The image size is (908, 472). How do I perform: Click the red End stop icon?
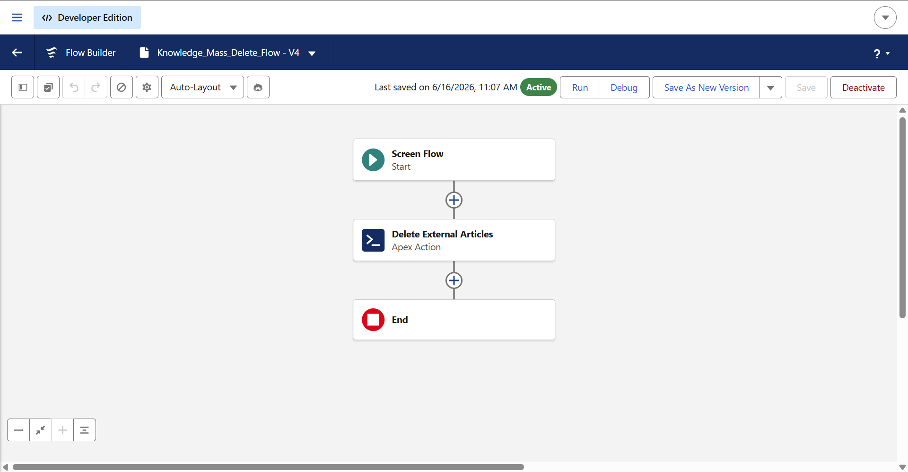373,320
